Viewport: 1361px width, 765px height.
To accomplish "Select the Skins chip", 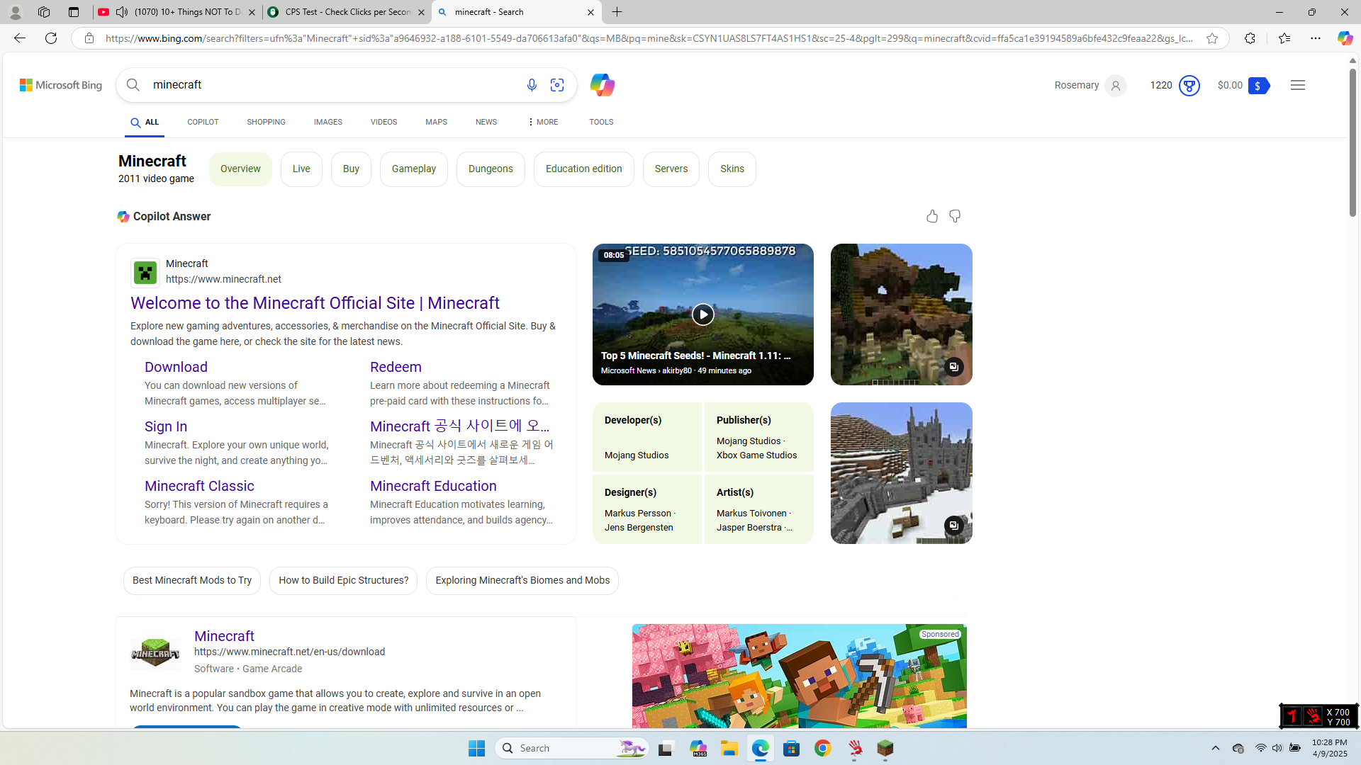I will [732, 169].
